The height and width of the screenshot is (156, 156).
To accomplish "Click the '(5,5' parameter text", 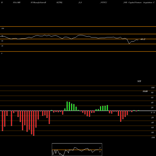I will point(80,2).
